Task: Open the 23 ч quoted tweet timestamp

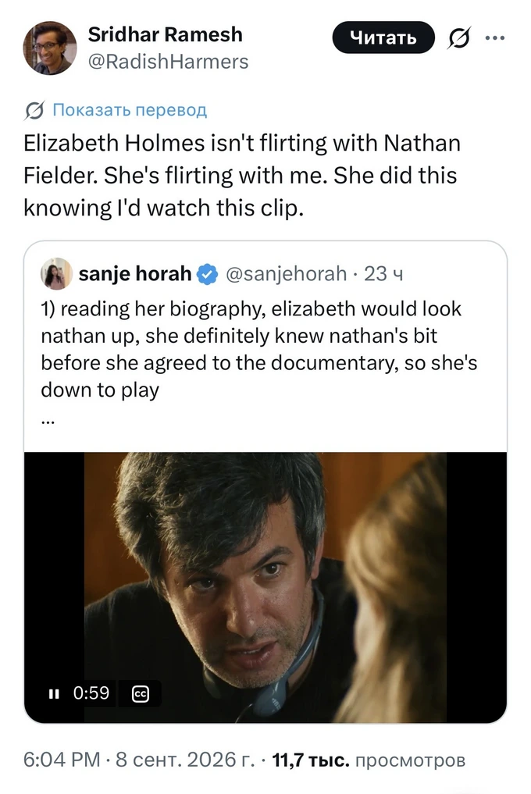Action: click(383, 273)
